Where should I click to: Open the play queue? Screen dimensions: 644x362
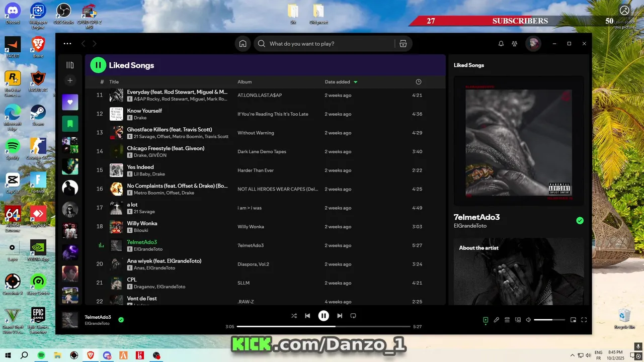(x=507, y=320)
